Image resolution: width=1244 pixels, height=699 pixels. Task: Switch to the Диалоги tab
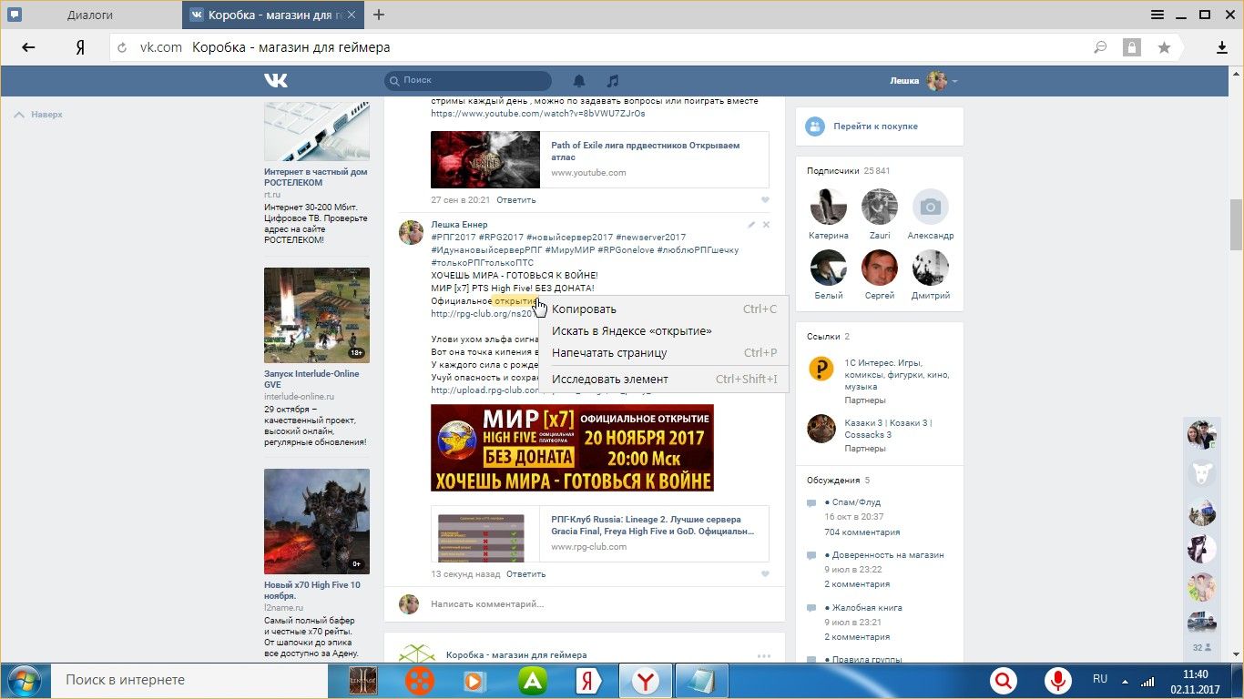tap(90, 15)
